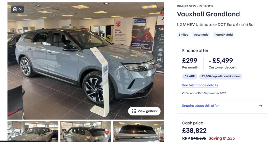Select the third thumbnail, rear tailgate view
Screen dimensions: 268x142
coord(138,132)
